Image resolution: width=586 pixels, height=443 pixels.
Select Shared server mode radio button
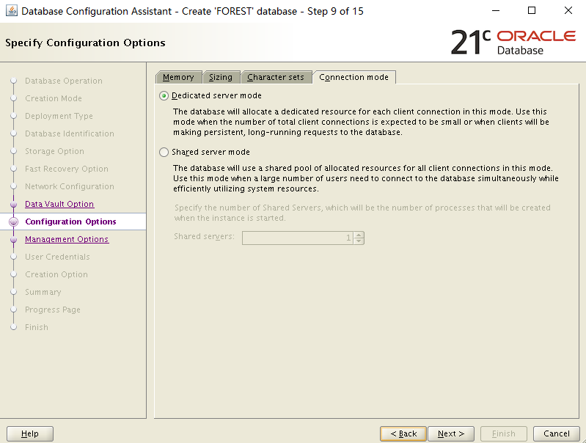[164, 152]
